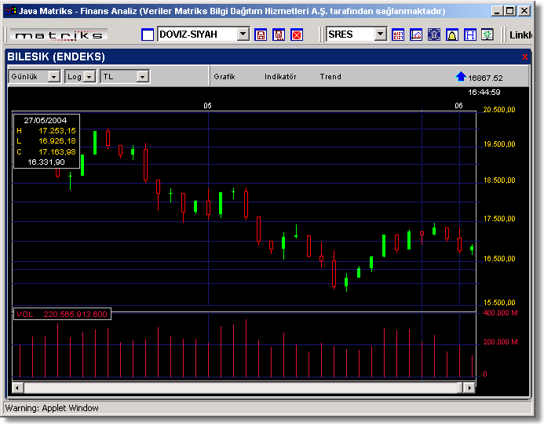Open the price table grid icon

[x=399, y=35]
